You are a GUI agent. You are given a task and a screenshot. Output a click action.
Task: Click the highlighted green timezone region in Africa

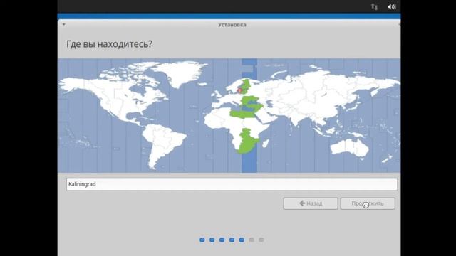247,142
